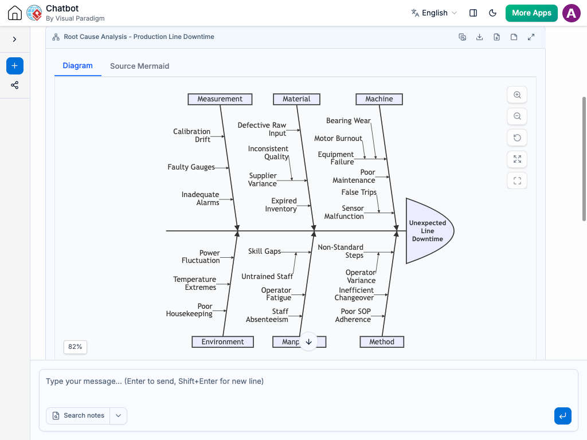The width and height of the screenshot is (587, 440).
Task: Click the Defective Raw Input label
Action: click(261, 129)
